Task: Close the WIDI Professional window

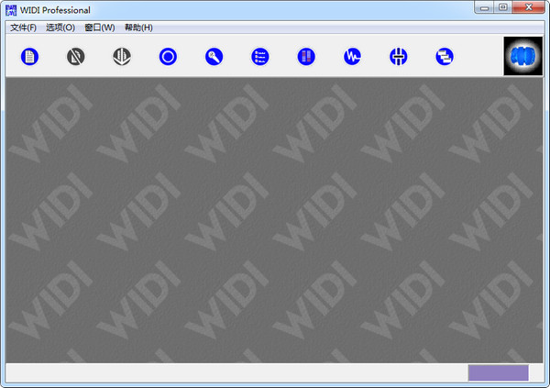Action: [529, 7]
